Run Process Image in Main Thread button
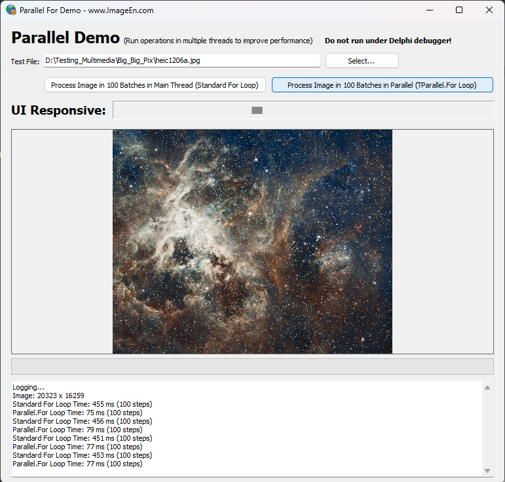This screenshot has height=482, width=505. (x=155, y=85)
